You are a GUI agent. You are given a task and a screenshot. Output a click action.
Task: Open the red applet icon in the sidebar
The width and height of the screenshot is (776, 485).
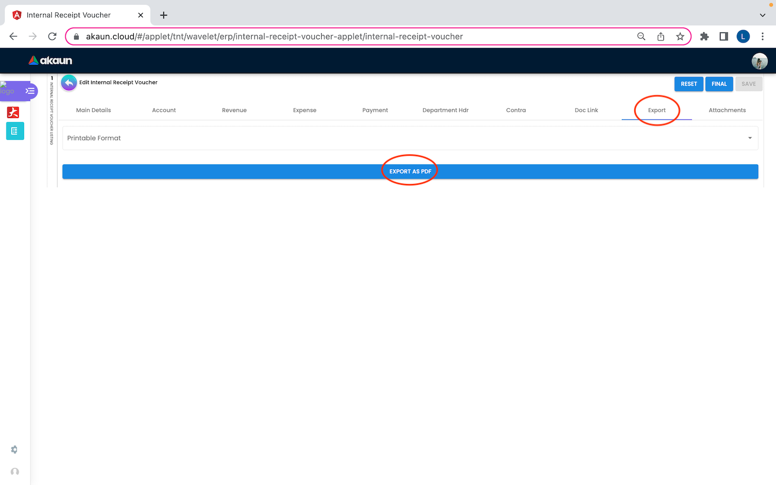(13, 112)
